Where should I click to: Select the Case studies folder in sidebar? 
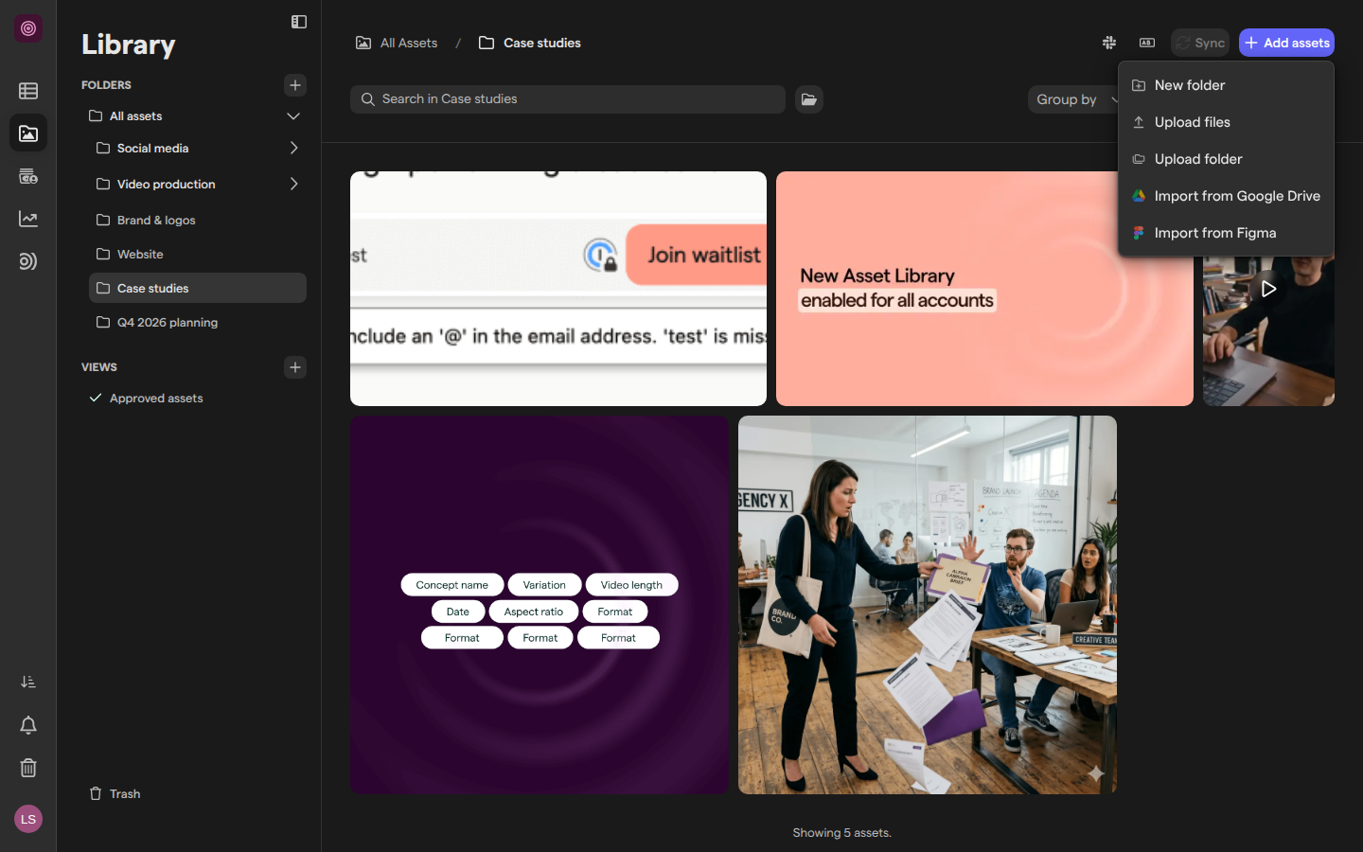[198, 288]
